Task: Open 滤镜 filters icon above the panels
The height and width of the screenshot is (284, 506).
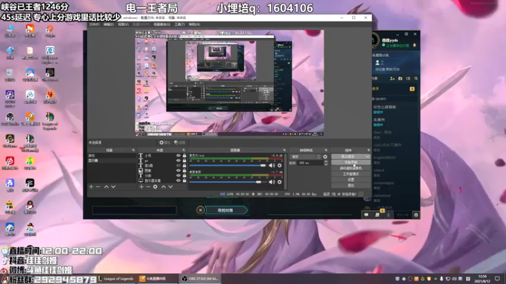Action: (180, 143)
